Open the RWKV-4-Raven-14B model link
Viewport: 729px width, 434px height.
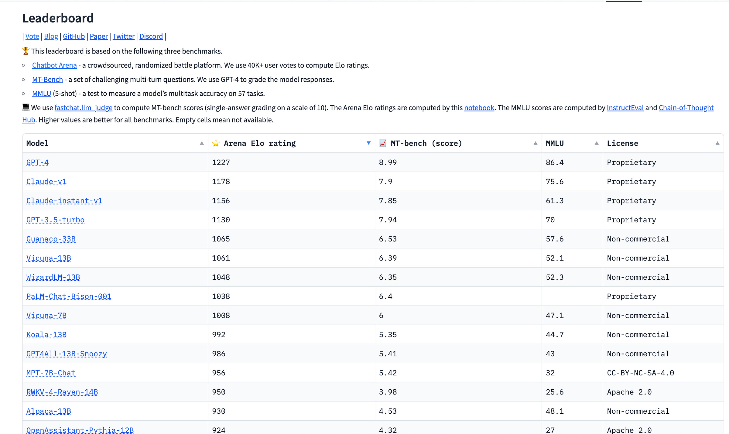click(x=62, y=392)
